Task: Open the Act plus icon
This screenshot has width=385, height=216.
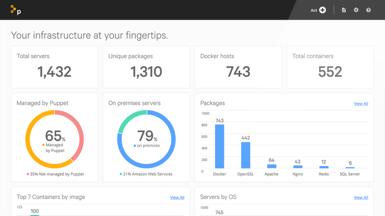Action: 322,10
